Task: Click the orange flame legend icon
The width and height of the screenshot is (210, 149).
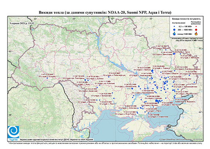Action: click(196, 34)
